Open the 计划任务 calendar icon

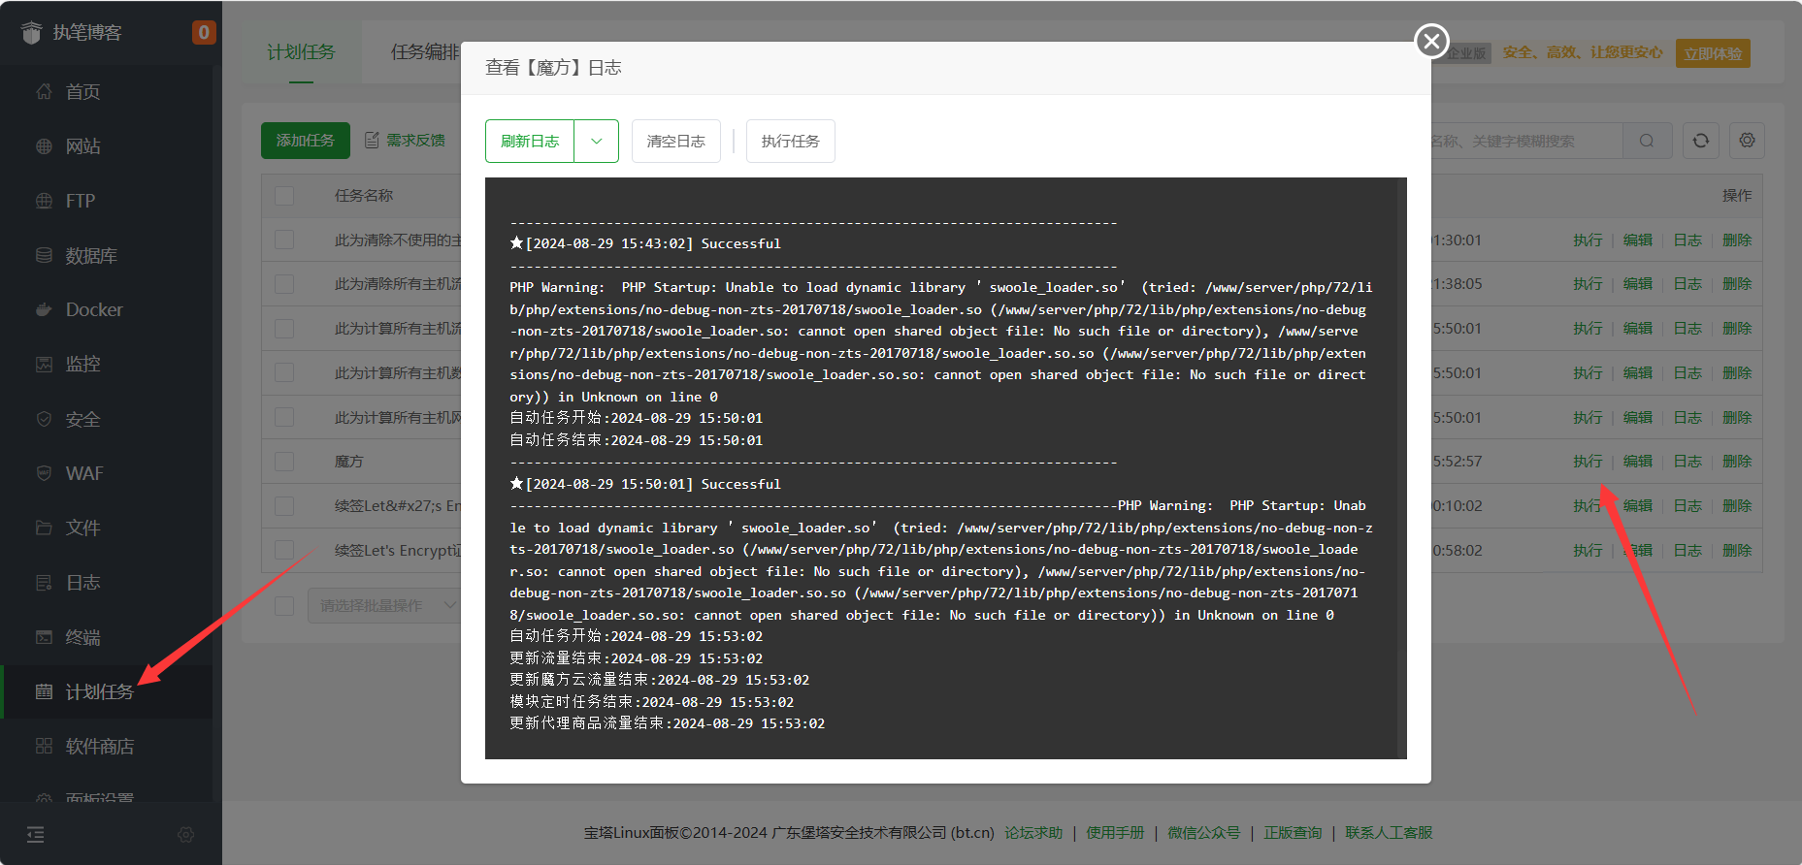(44, 691)
